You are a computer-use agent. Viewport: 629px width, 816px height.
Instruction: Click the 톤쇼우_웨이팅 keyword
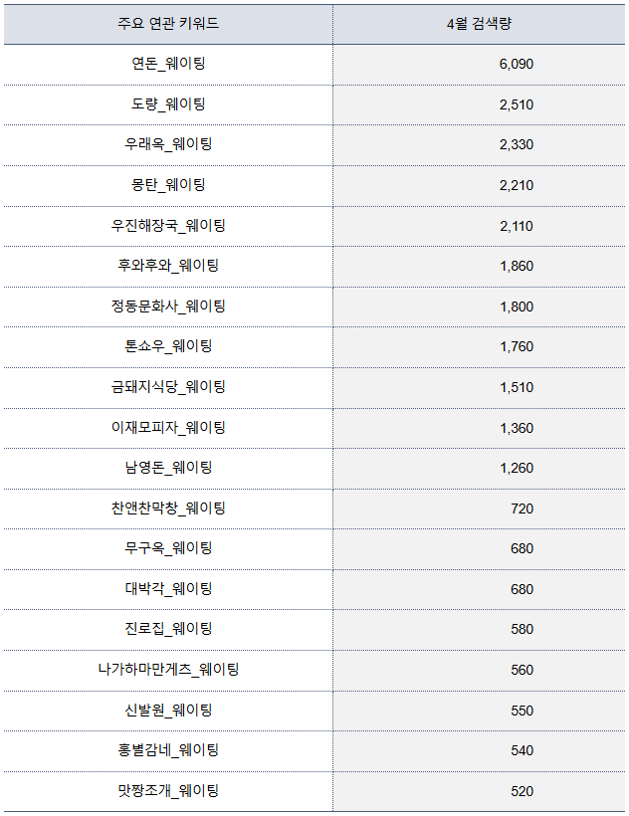(168, 346)
